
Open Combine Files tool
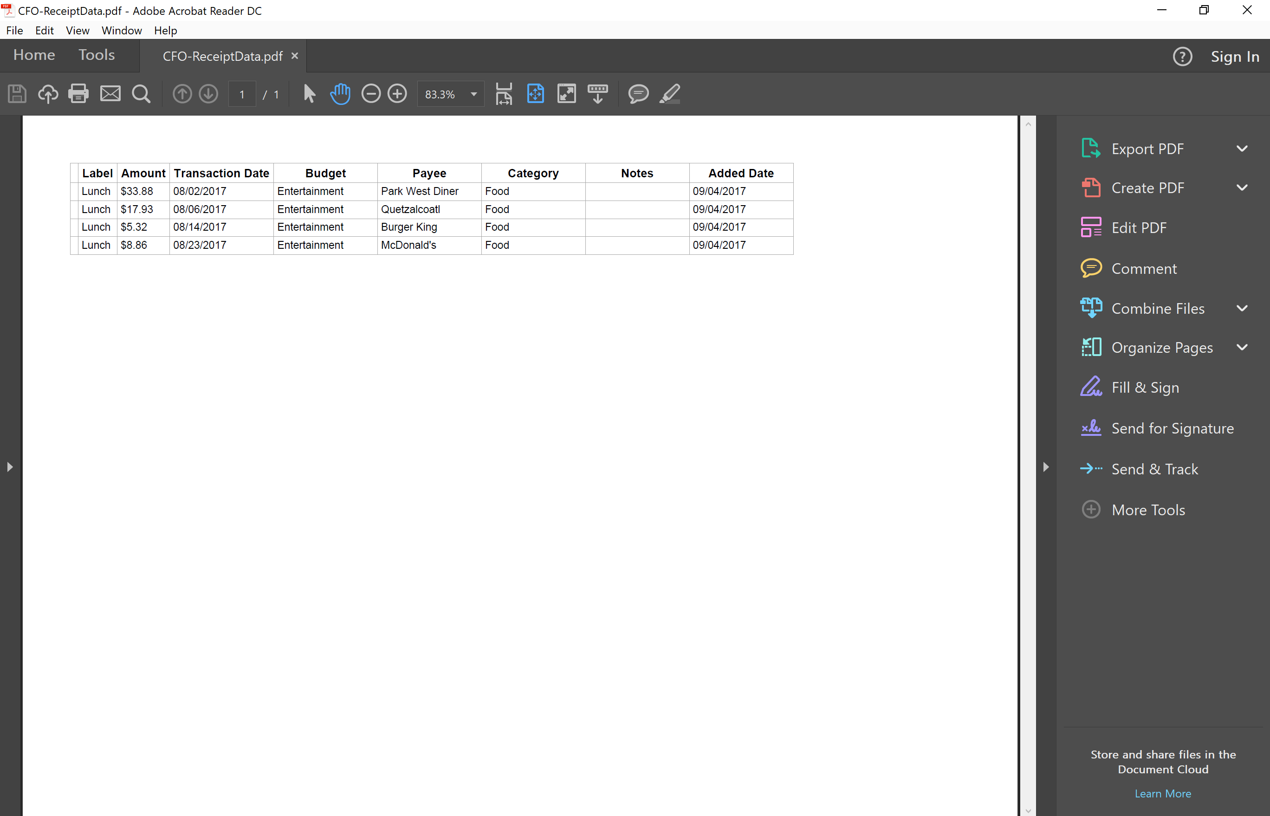tap(1142, 308)
